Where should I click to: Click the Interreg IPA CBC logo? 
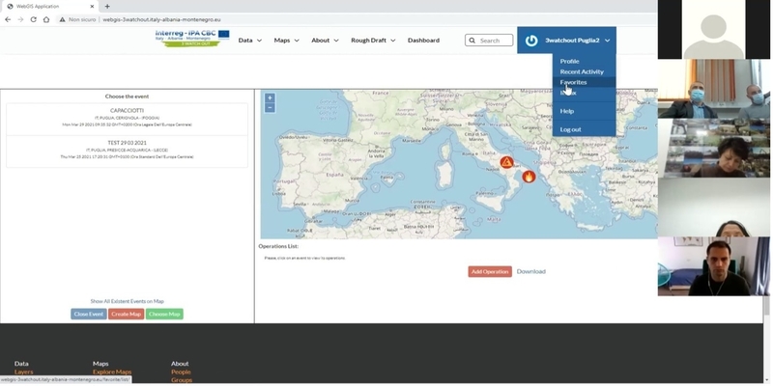(x=192, y=39)
